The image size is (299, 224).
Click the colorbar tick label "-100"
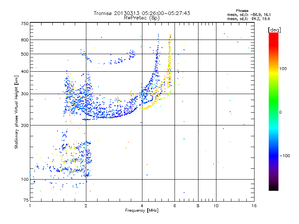pyautogui.click(x=284, y=156)
